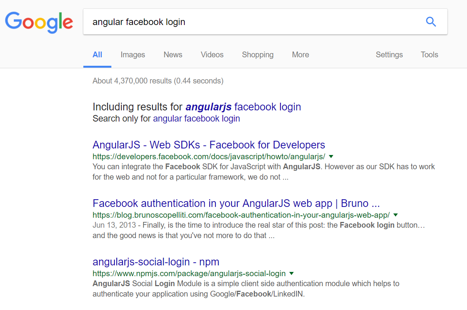Viewport: 467px width, 310px height.
Task: Click the Google logo
Action: click(x=39, y=22)
